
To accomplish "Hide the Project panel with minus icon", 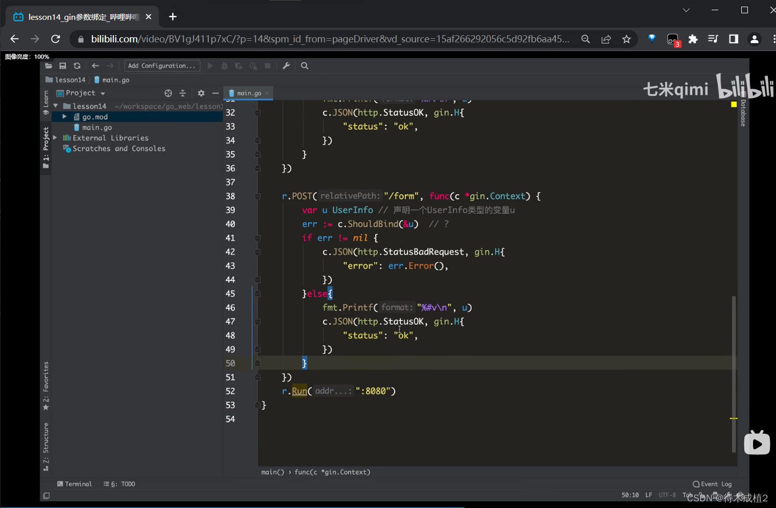I will tap(215, 93).
